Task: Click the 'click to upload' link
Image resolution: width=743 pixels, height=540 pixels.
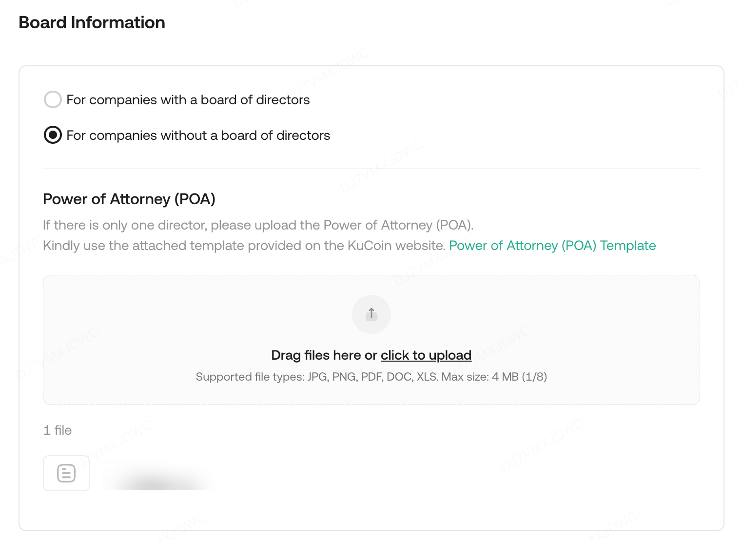Action: click(x=426, y=355)
